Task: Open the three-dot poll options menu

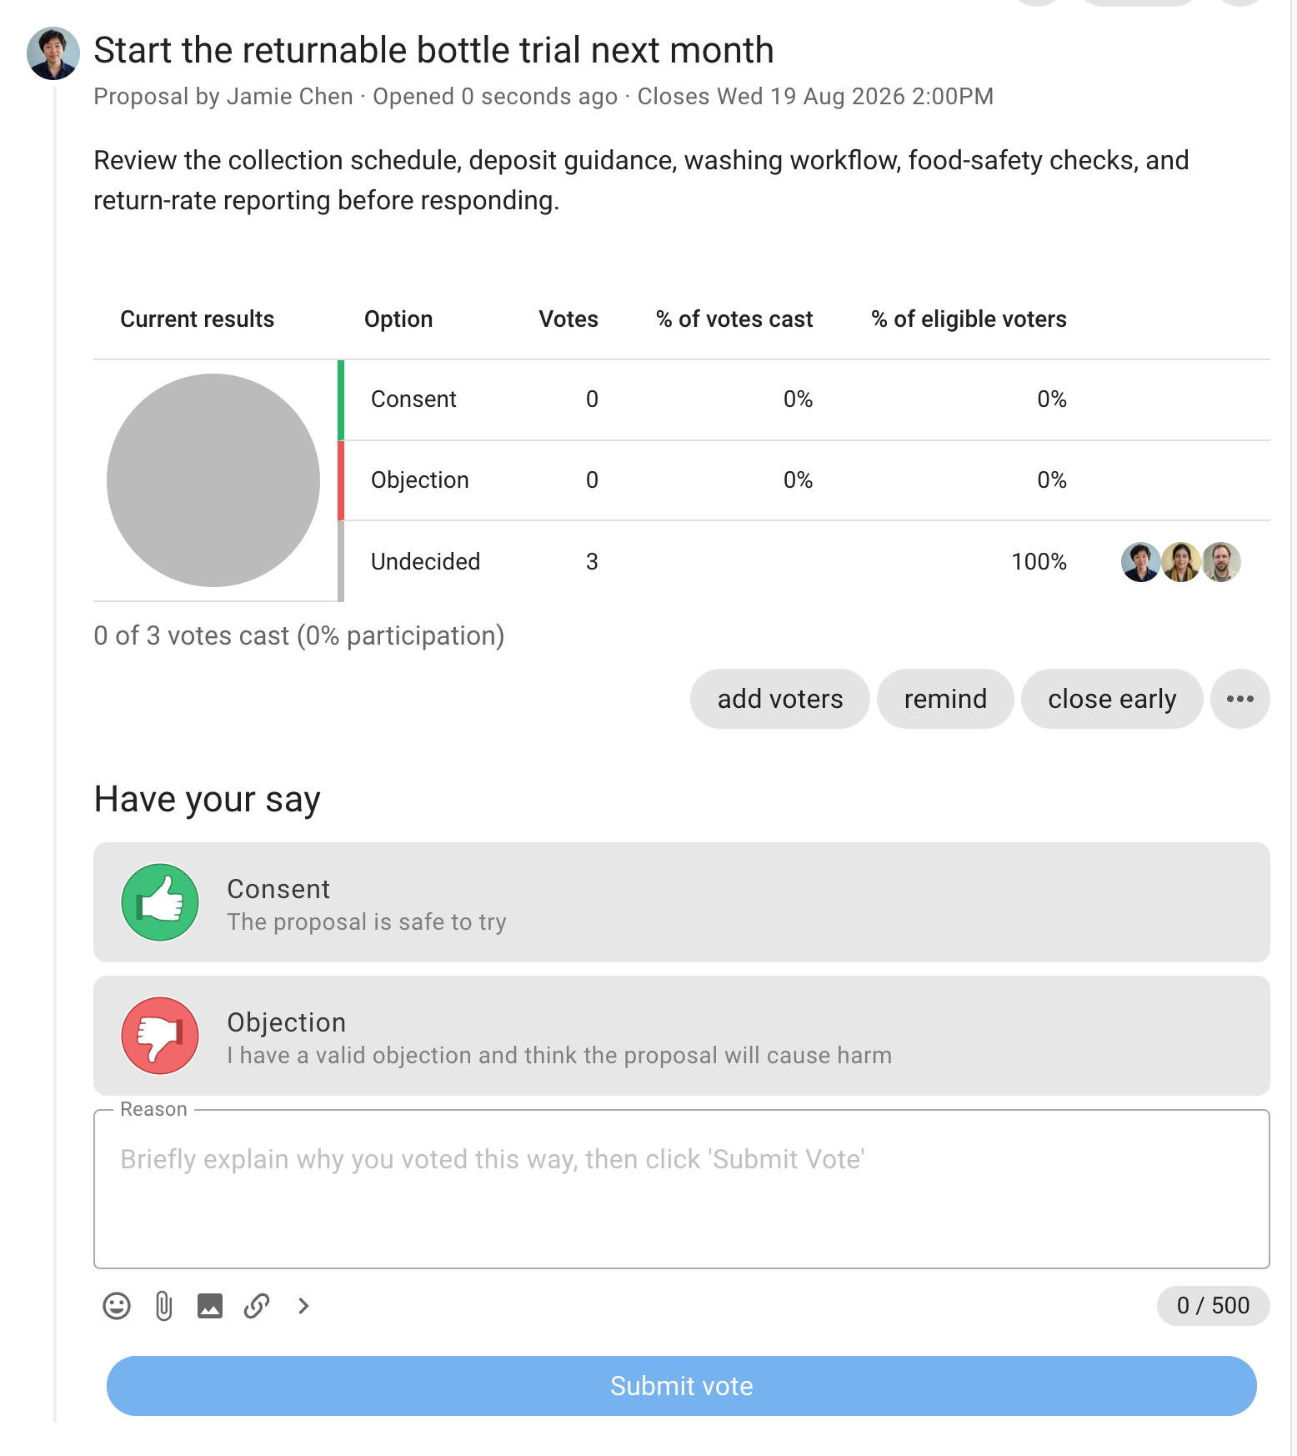Action: [x=1240, y=699]
